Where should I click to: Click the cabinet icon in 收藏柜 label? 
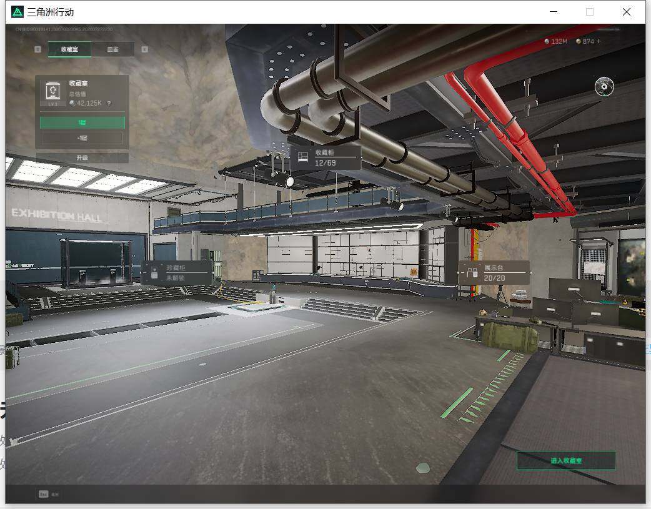[x=303, y=157]
